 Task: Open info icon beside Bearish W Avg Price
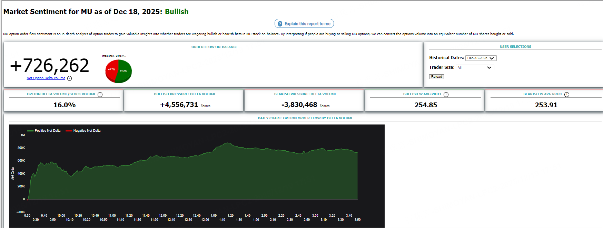(567, 95)
